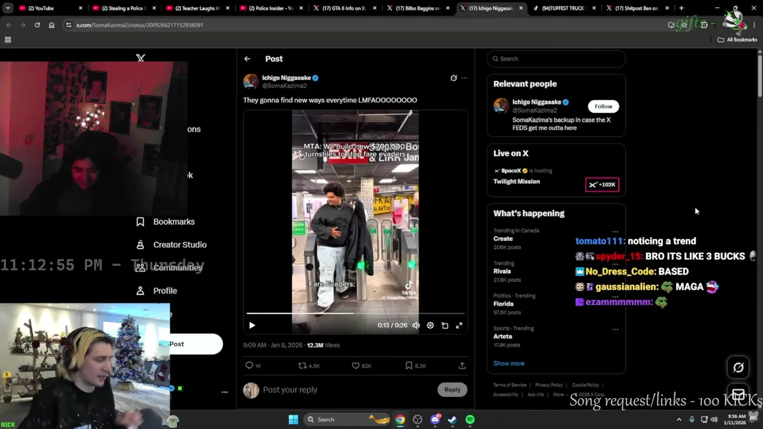Switch to the TUFFEST TRUCK browser tab
The height and width of the screenshot is (429, 763).
click(565, 8)
